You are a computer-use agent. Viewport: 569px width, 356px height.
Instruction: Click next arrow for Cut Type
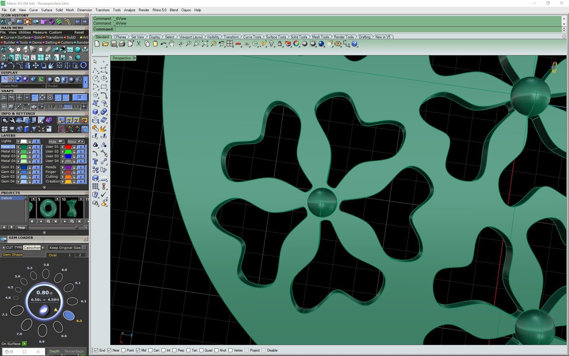pos(43,248)
